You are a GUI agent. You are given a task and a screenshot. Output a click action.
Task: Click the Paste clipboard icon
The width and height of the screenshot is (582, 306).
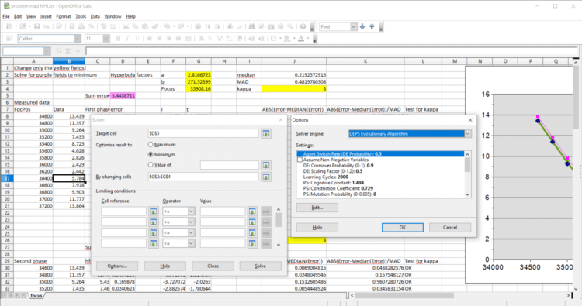[145, 26]
